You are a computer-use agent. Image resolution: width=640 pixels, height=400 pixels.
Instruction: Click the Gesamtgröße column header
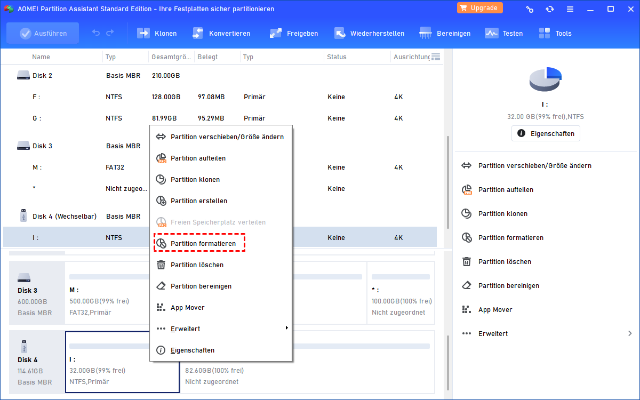pyautogui.click(x=171, y=57)
